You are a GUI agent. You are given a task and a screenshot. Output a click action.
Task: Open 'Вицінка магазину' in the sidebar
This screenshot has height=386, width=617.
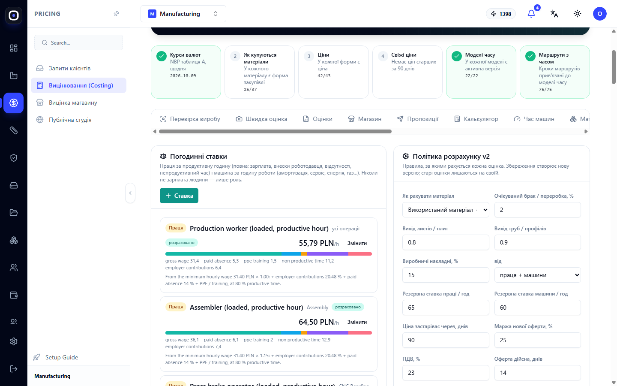(78, 103)
